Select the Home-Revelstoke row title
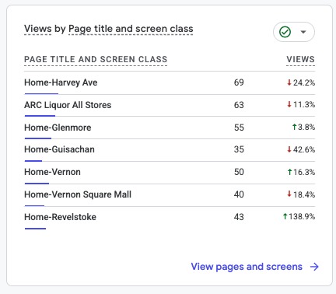336x294 pixels. pos(60,217)
